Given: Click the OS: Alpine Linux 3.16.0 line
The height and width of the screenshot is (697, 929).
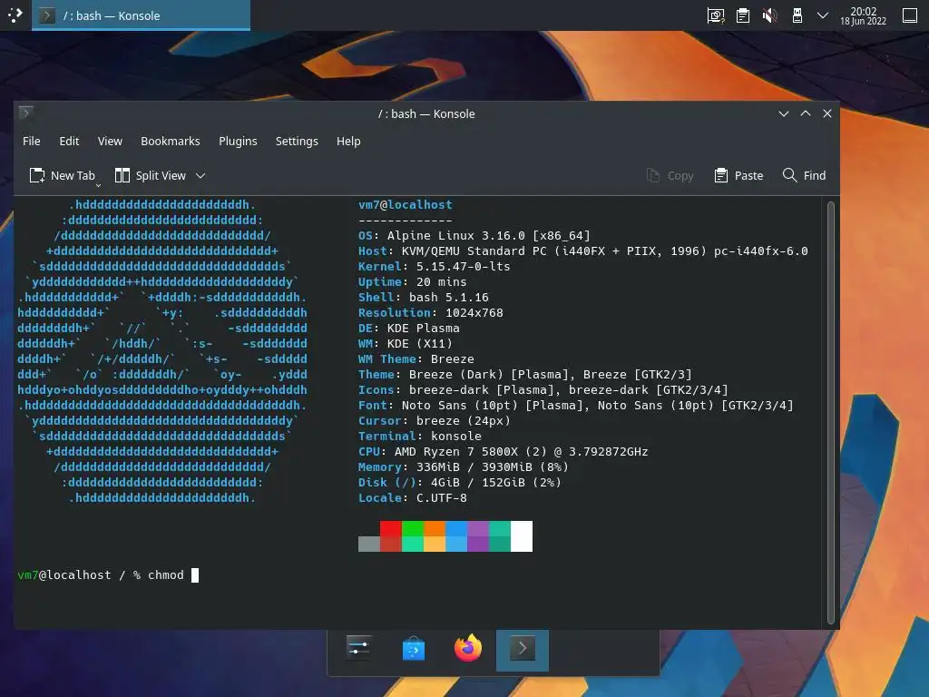Looking at the screenshot, I should (x=474, y=235).
